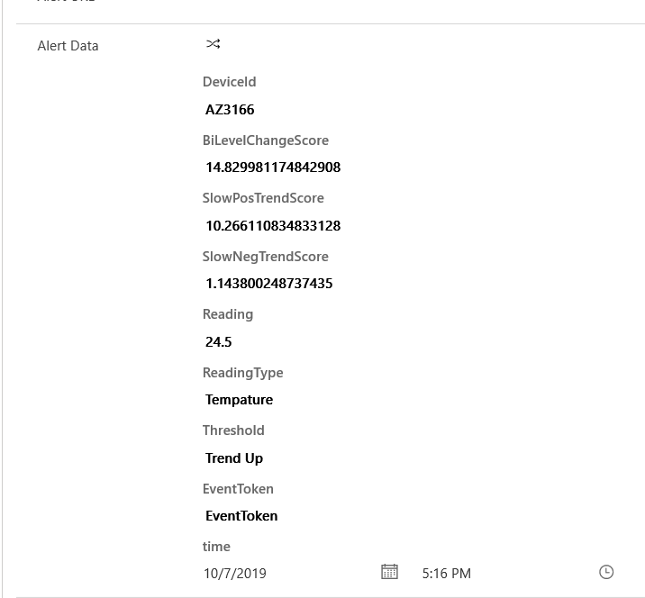This screenshot has height=598, width=645.
Task: Click the ReadingType field label
Action: pyautogui.click(x=242, y=373)
